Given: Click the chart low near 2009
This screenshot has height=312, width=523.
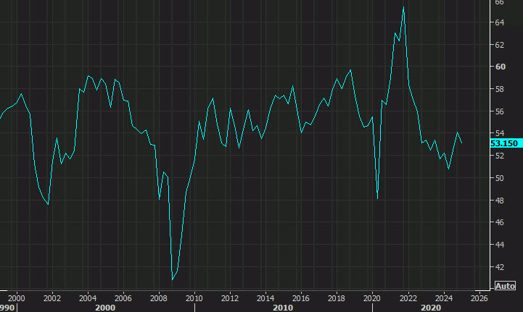Looking at the screenshot, I should 173,279.
